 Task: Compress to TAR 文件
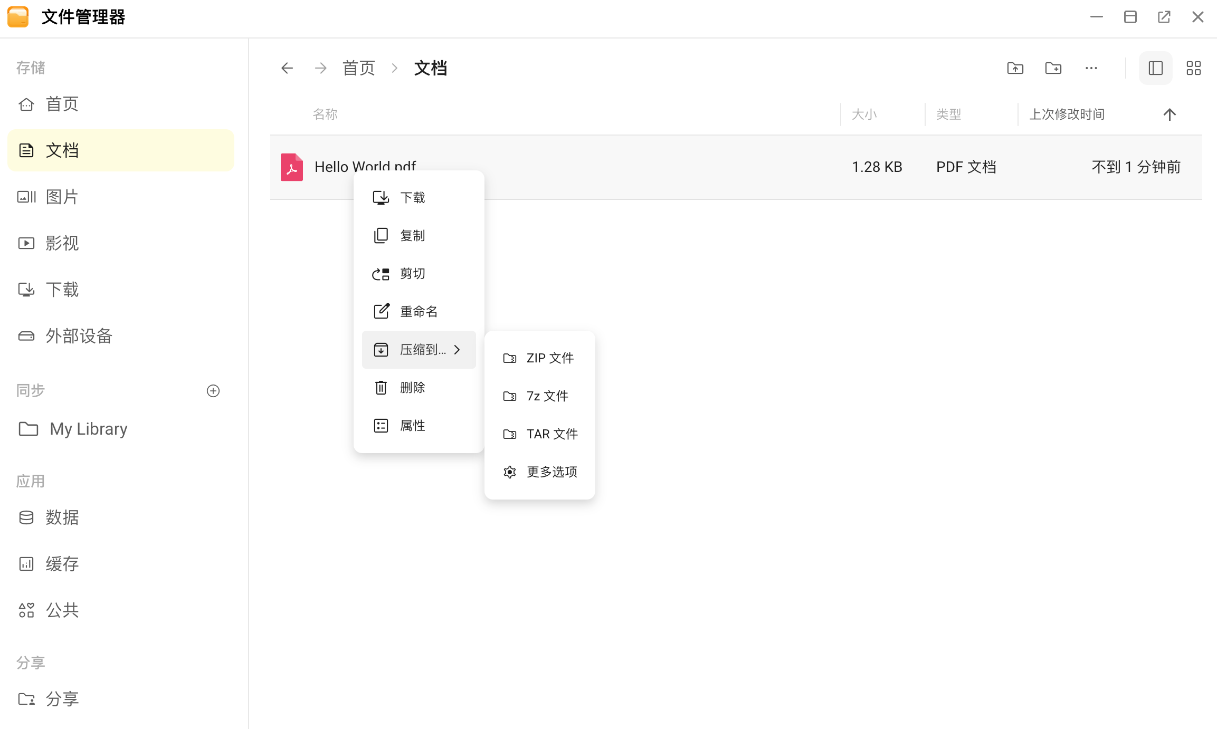pyautogui.click(x=540, y=434)
